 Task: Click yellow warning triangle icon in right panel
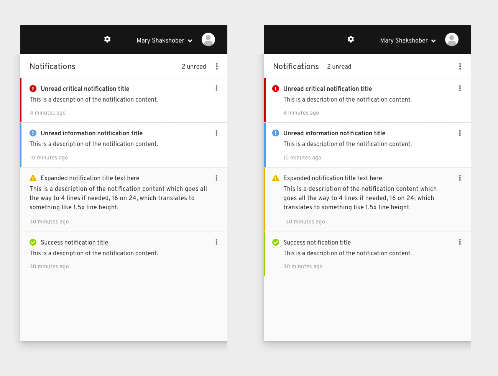tap(276, 178)
